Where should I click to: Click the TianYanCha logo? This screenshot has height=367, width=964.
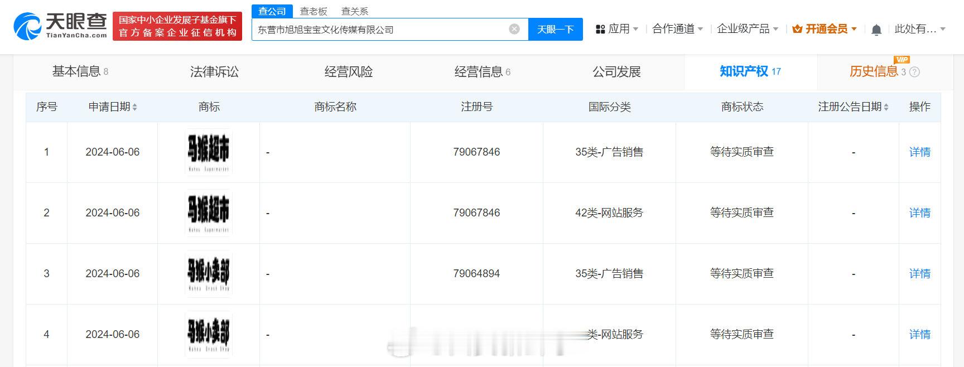click(x=60, y=26)
